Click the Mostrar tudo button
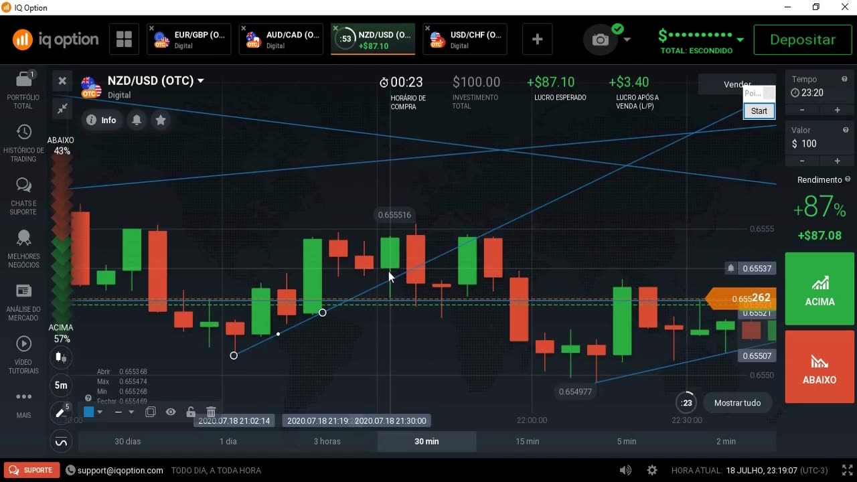This screenshot has width=857, height=482. 737,403
